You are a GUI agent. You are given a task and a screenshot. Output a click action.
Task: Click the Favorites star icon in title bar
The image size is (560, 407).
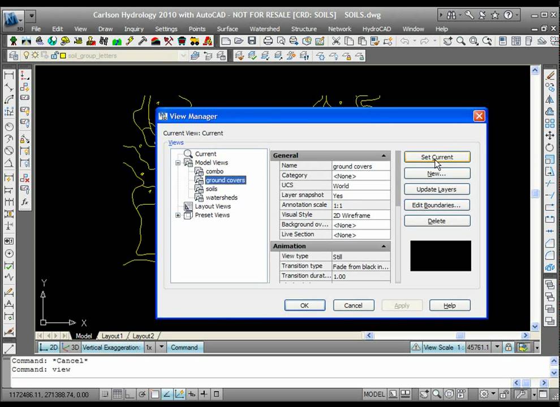[495, 15]
